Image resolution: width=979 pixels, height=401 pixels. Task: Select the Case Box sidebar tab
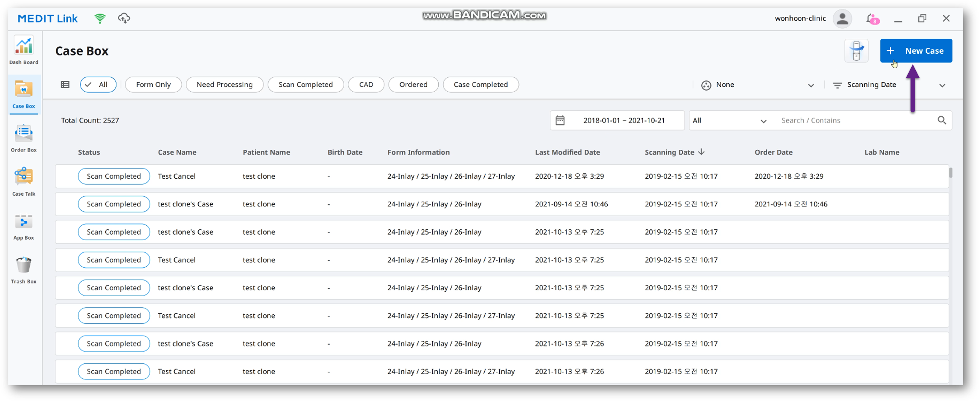coord(24,95)
